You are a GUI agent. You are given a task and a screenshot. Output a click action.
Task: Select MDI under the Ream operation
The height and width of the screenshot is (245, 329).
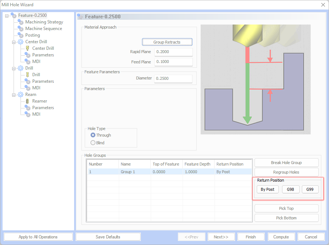[36, 114]
